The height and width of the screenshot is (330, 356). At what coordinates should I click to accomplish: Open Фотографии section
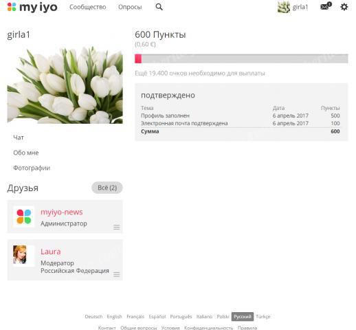(x=32, y=168)
